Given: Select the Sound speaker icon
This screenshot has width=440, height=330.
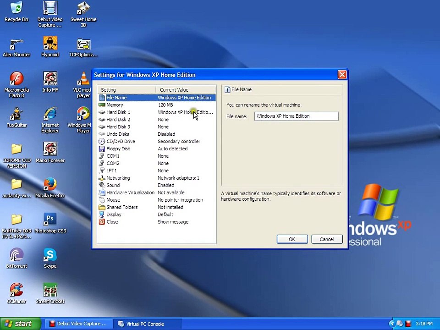Looking at the screenshot, I should tap(102, 185).
